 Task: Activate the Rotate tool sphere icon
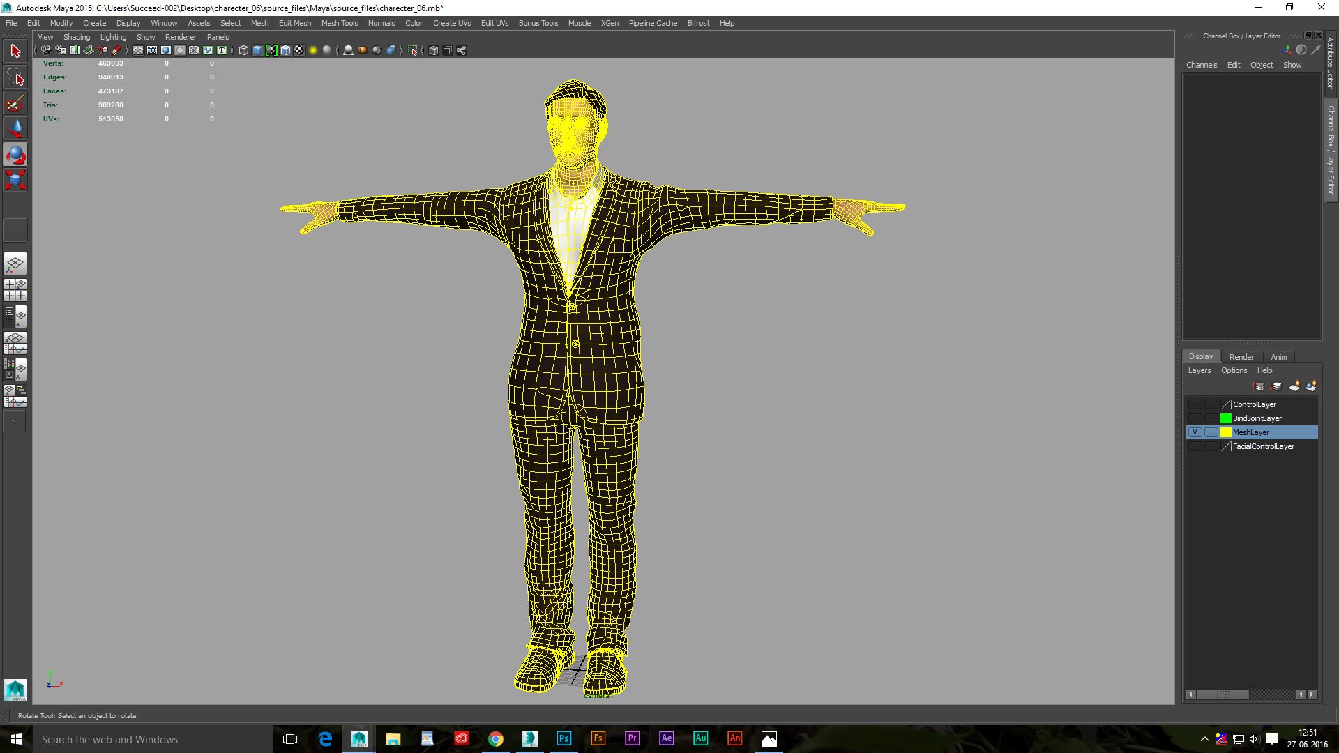(x=15, y=154)
